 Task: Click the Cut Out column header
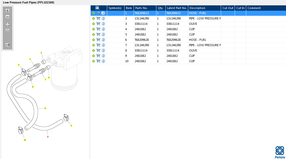pyautogui.click(x=228, y=8)
